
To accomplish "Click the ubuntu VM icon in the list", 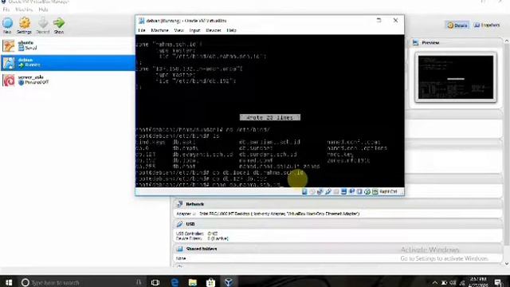I will 9,45.
